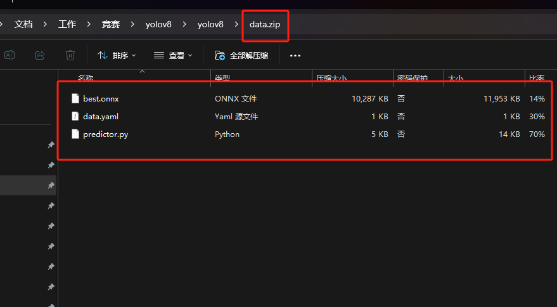This screenshot has height=307, width=557.
Task: Sort by the 名称 column header
Action: pyautogui.click(x=86, y=78)
